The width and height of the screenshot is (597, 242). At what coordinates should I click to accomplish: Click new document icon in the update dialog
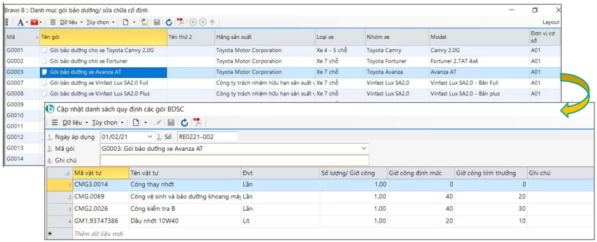[135, 122]
